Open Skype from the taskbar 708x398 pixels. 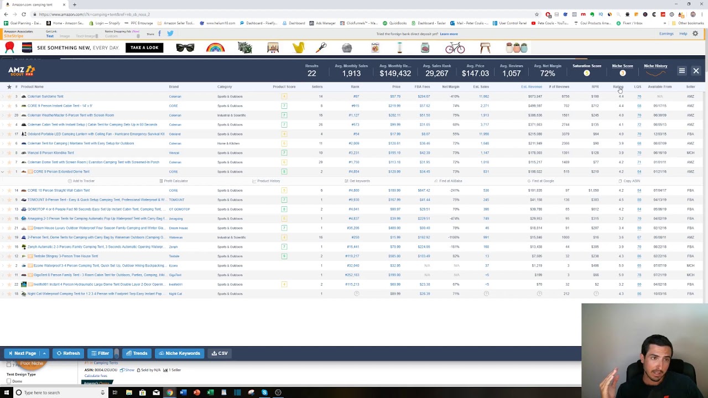264,392
